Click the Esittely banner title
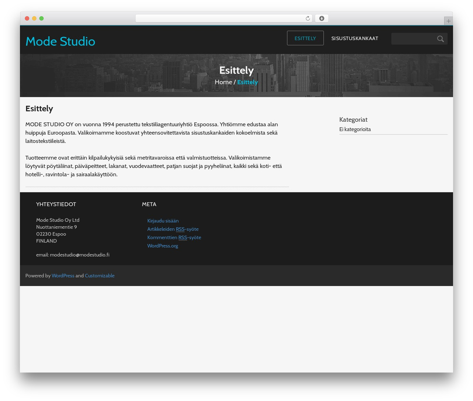 pos(236,70)
